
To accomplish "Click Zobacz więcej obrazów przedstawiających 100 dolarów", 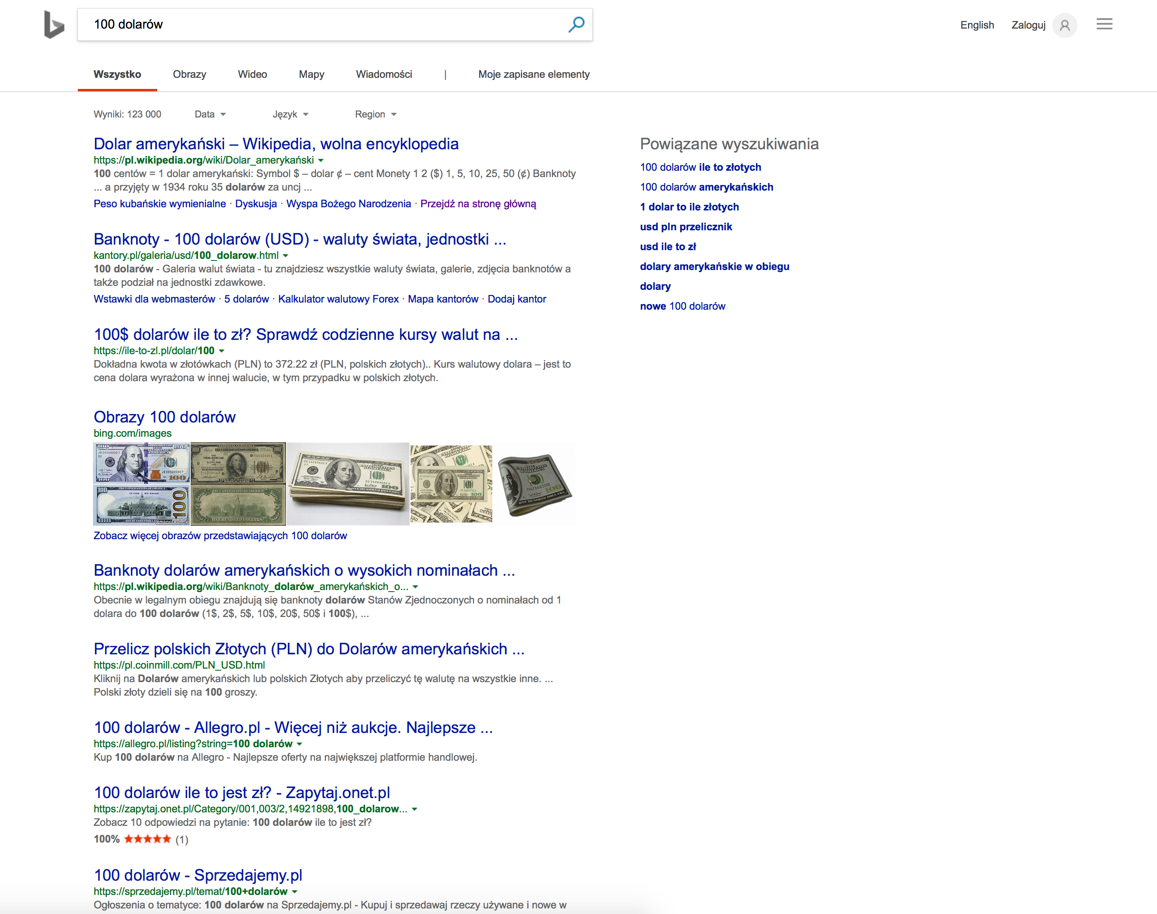I will click(x=220, y=536).
